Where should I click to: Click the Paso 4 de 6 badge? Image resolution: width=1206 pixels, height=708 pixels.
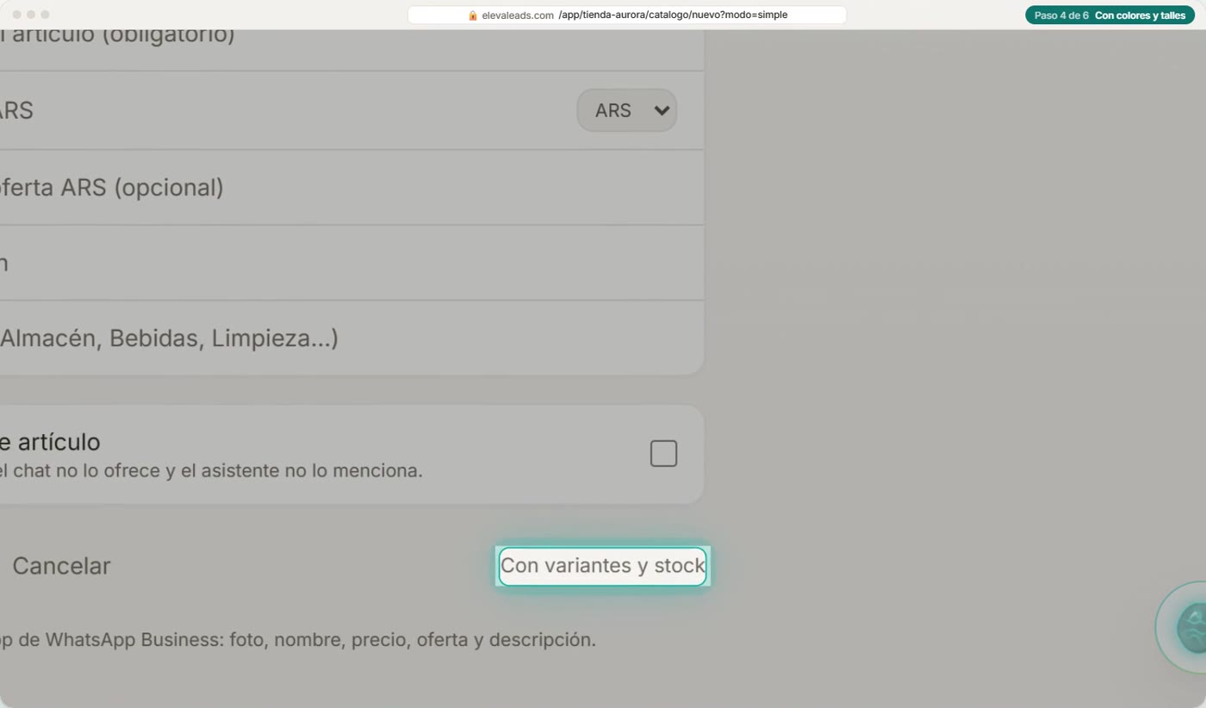pyautogui.click(x=1110, y=16)
